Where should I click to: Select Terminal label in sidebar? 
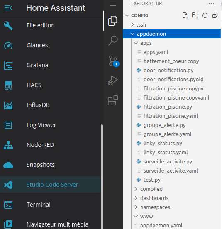coord(39,205)
